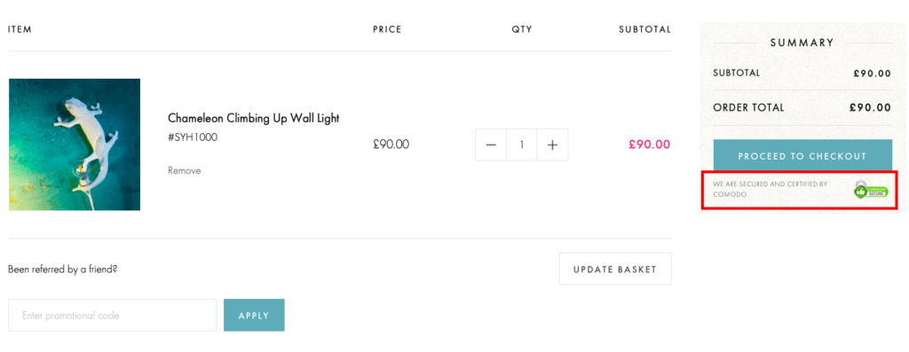Screen dimensions: 909x352
Task: Click the ITEM column header
Action: tap(20, 29)
